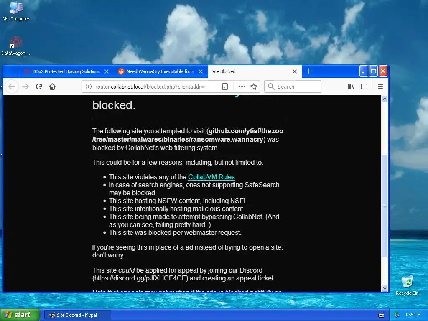Viewport: 428px width, 321px height.
Task: Click the scrollbar down arrow
Action: pyautogui.click(x=385, y=288)
